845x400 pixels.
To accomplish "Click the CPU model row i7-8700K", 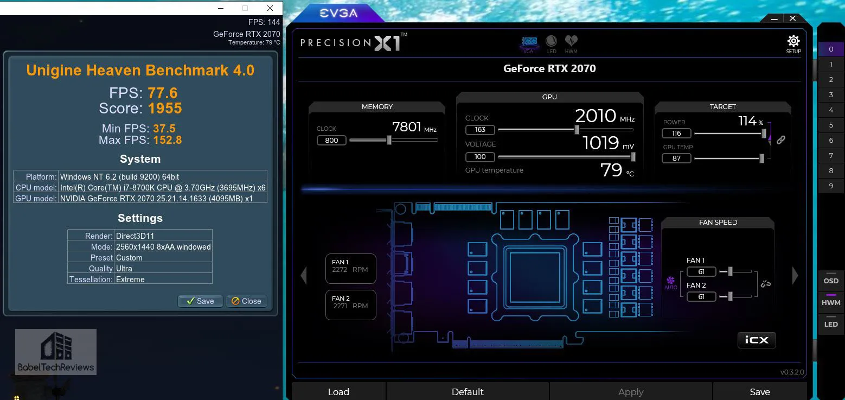I will (x=140, y=188).
